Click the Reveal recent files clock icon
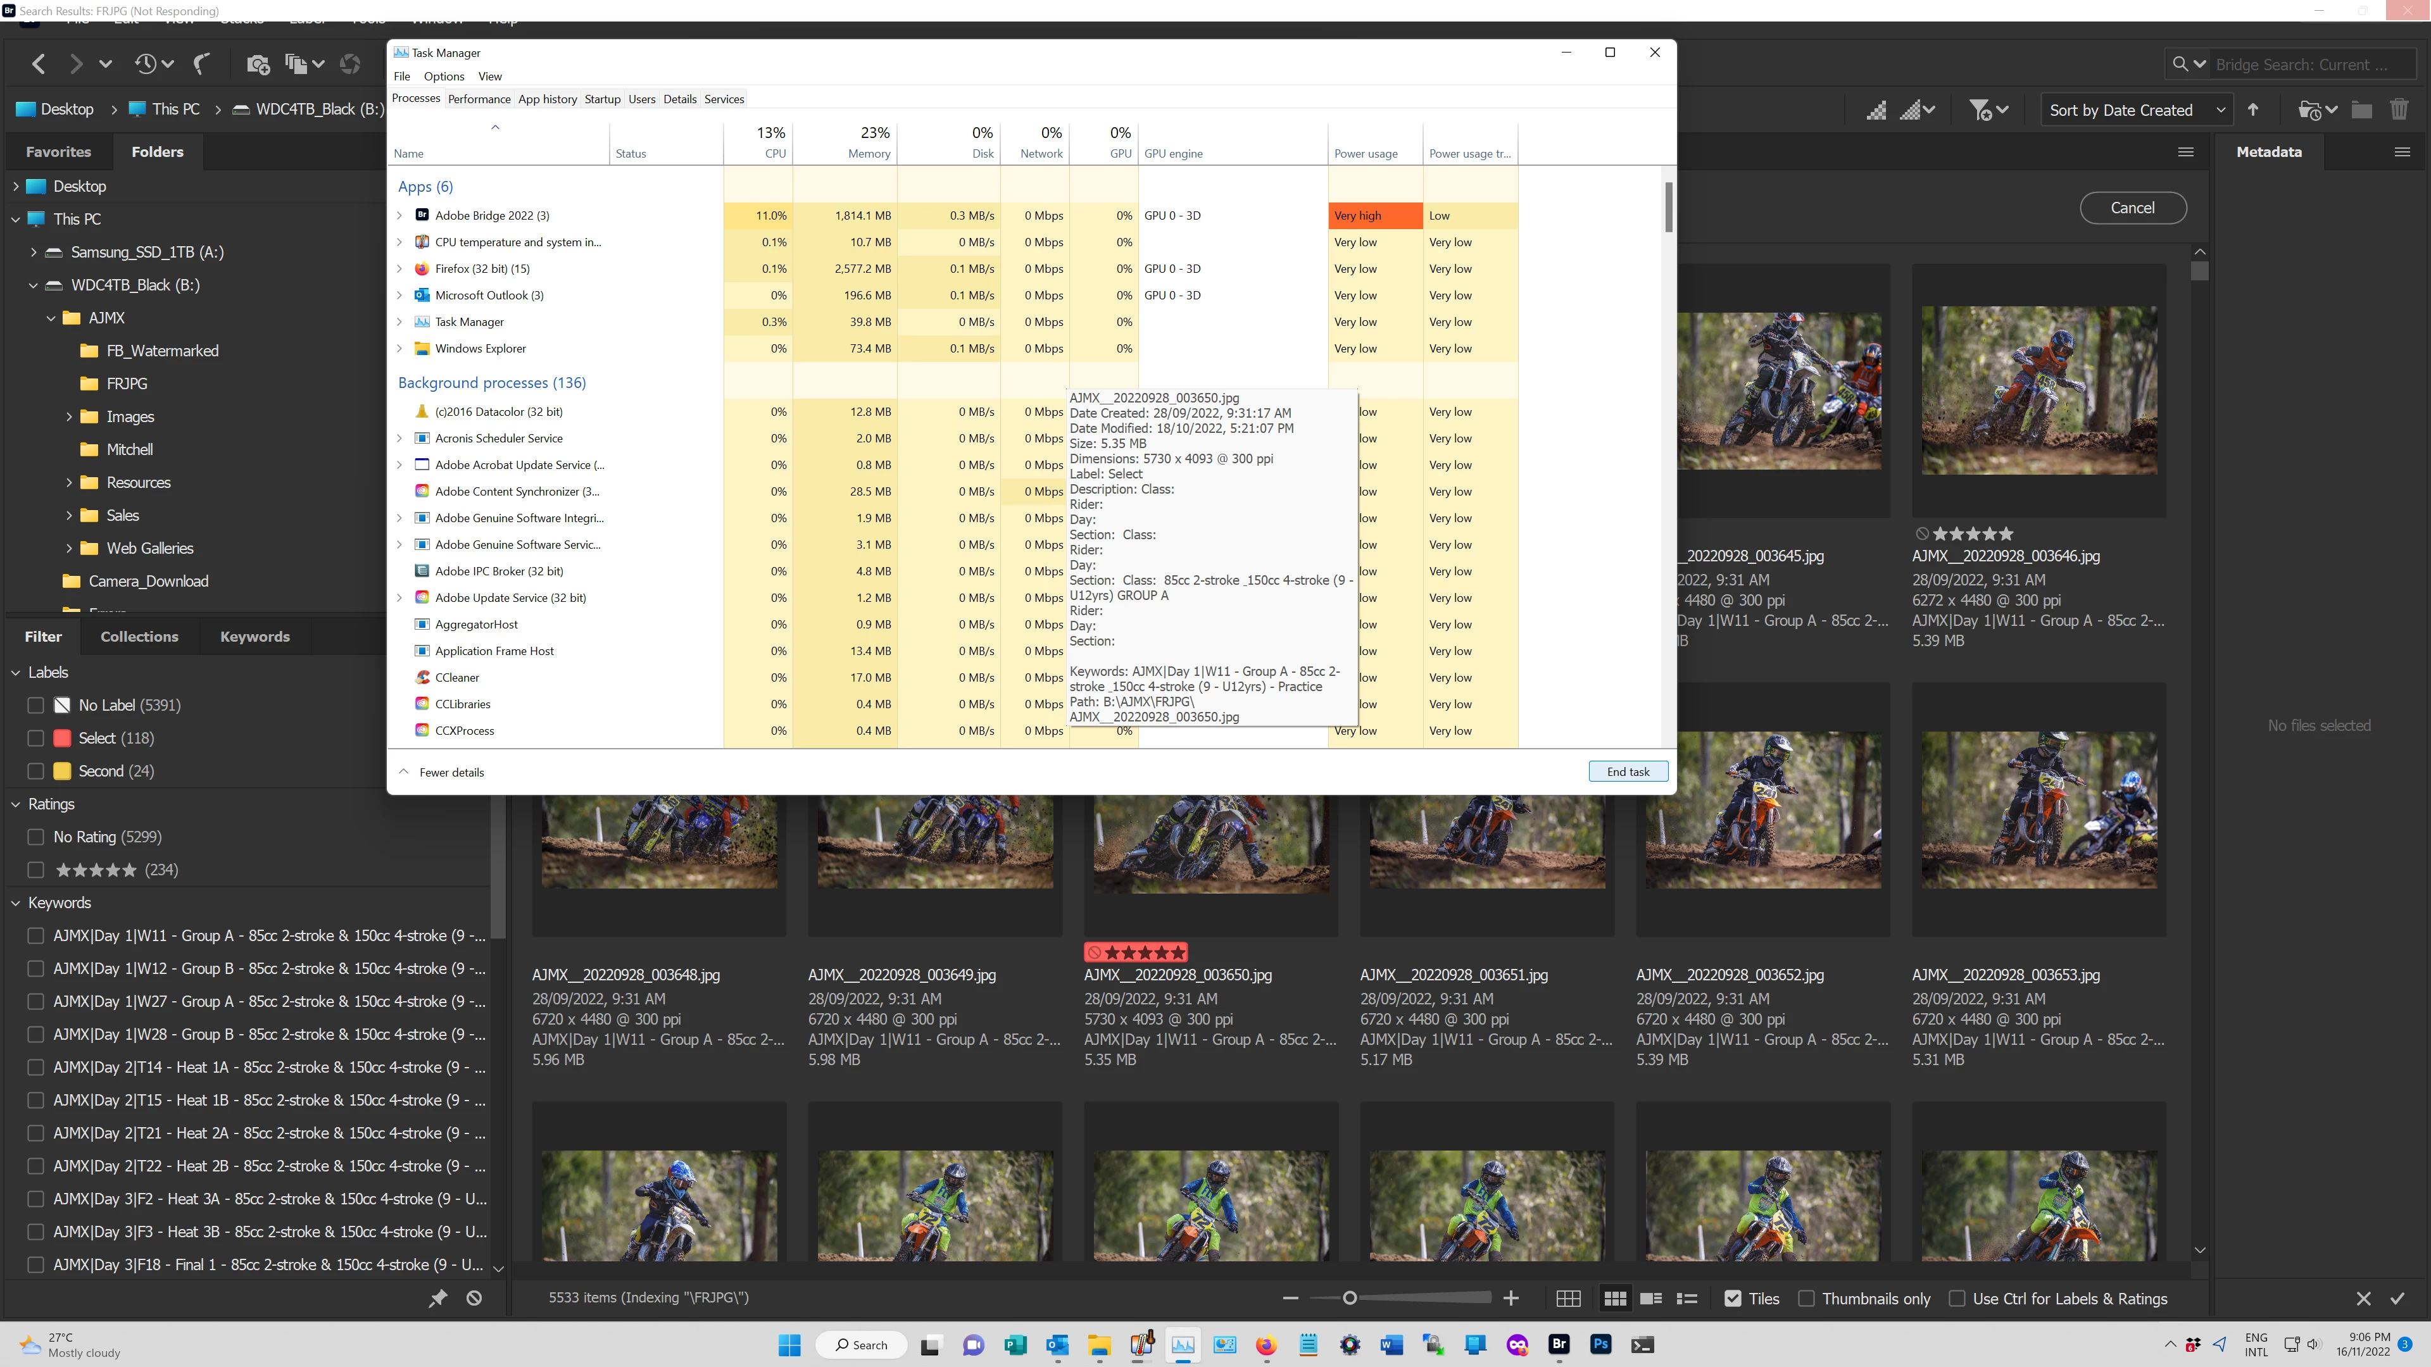This screenshot has height=1367, width=2431. coord(144,64)
